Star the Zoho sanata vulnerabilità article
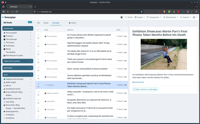200x124 pixels. point(38,70)
